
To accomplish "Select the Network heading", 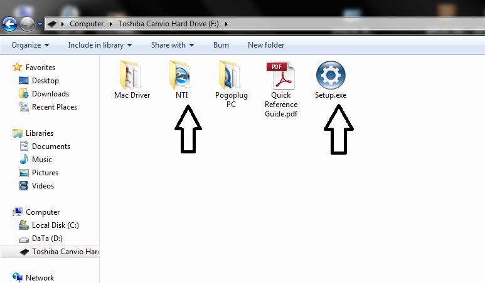I will pos(40,278).
